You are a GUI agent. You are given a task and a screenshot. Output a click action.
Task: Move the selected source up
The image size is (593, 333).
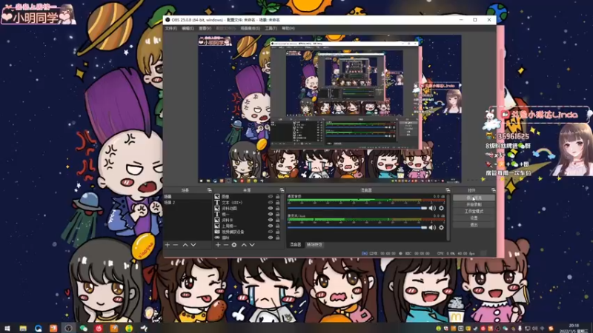tap(244, 245)
